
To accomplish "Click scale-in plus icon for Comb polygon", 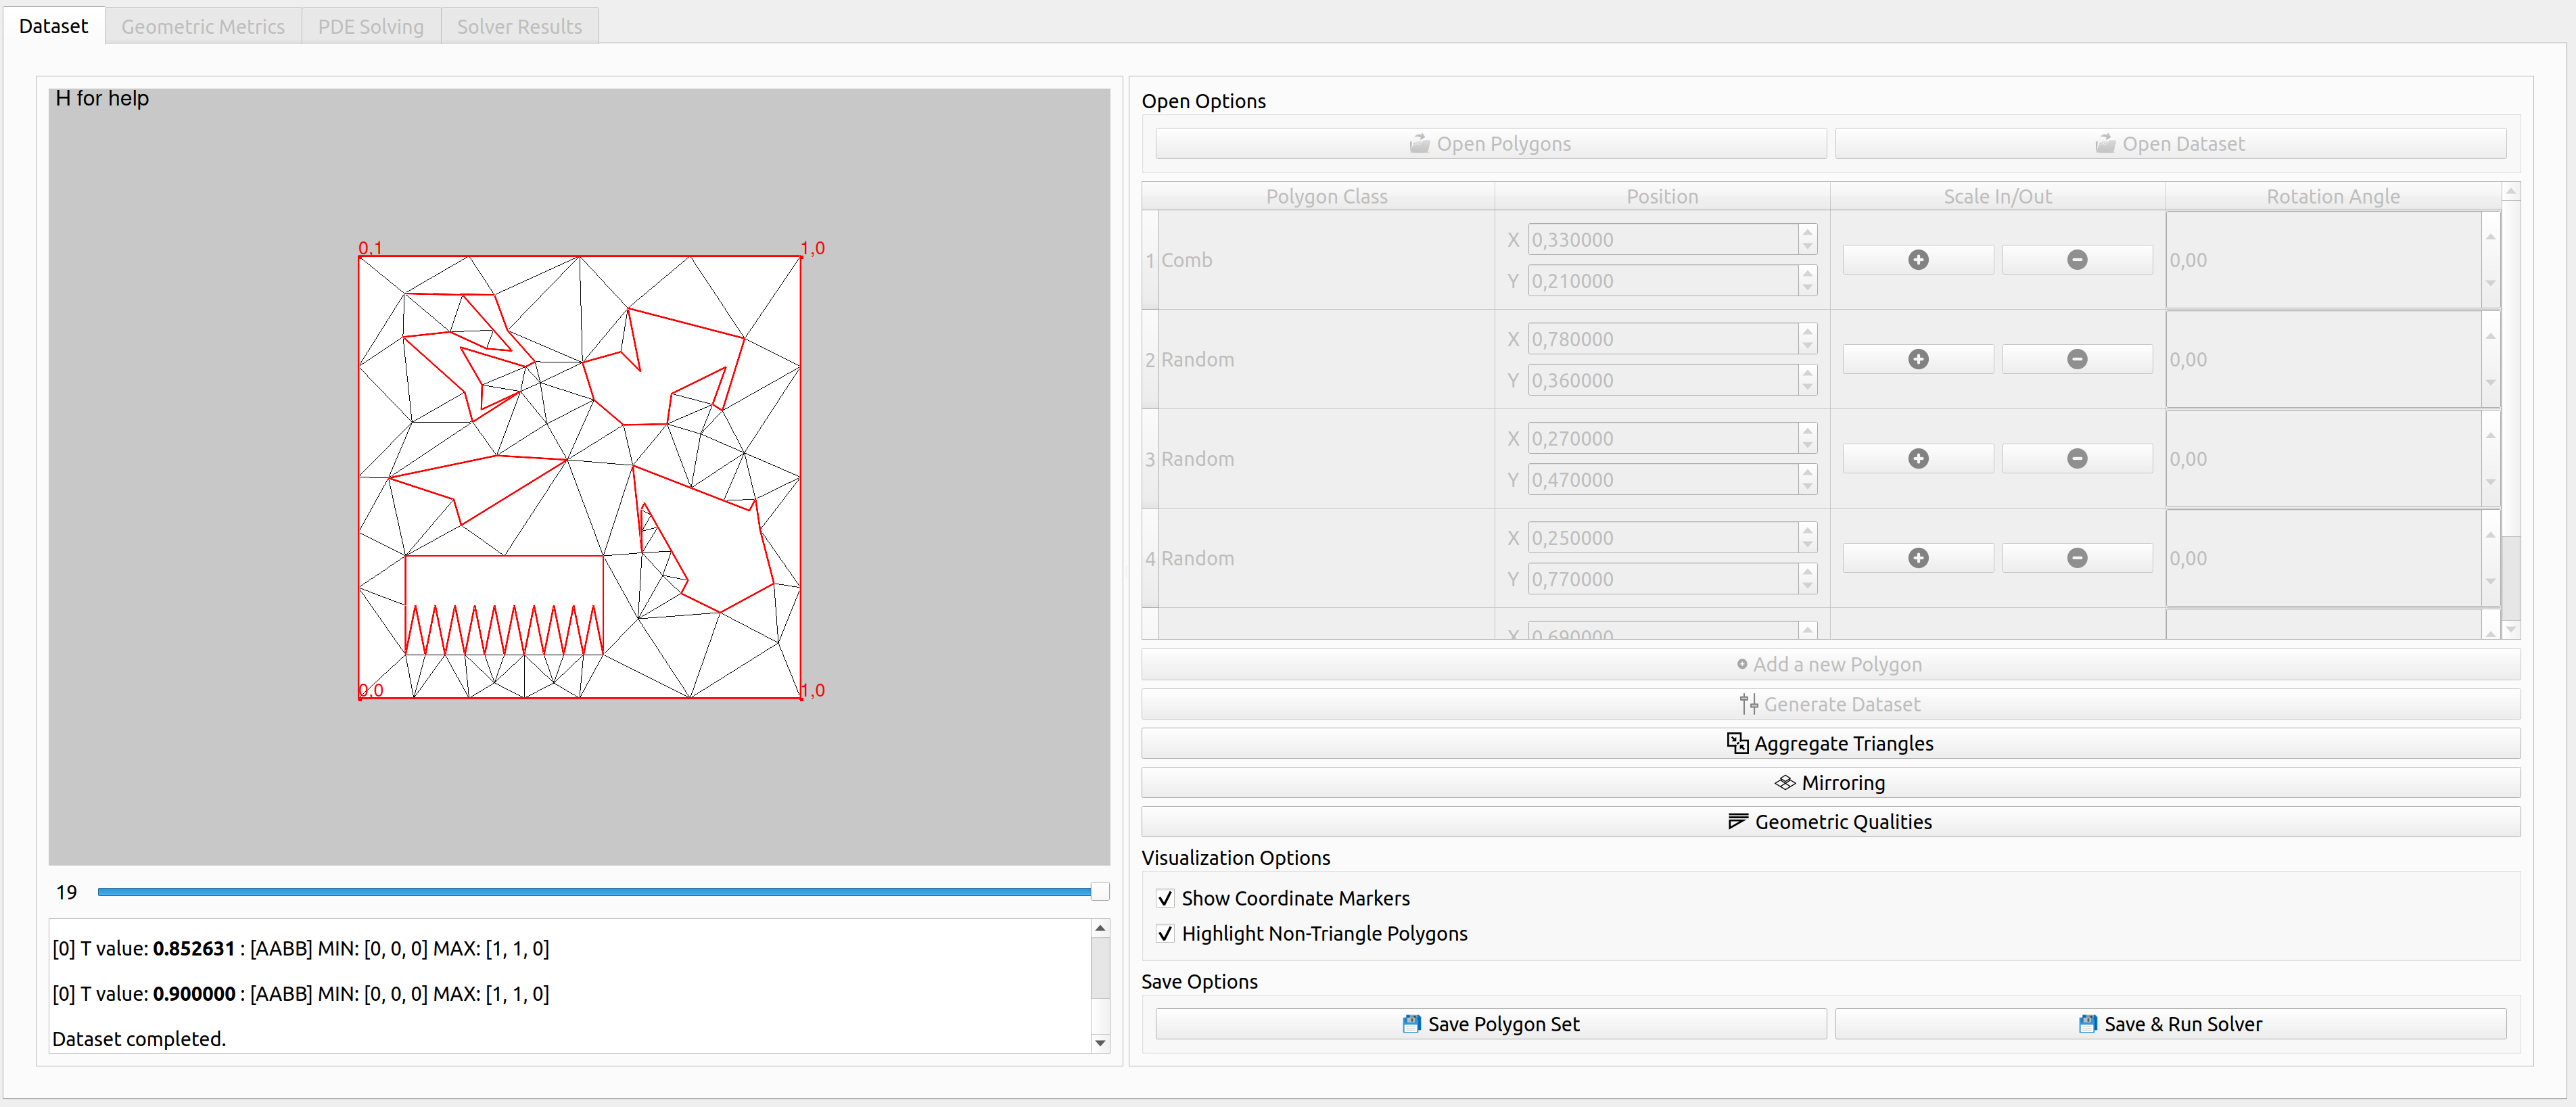I will (x=1917, y=260).
